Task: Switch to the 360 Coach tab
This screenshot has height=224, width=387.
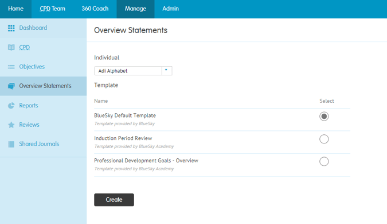Action: 95,9
